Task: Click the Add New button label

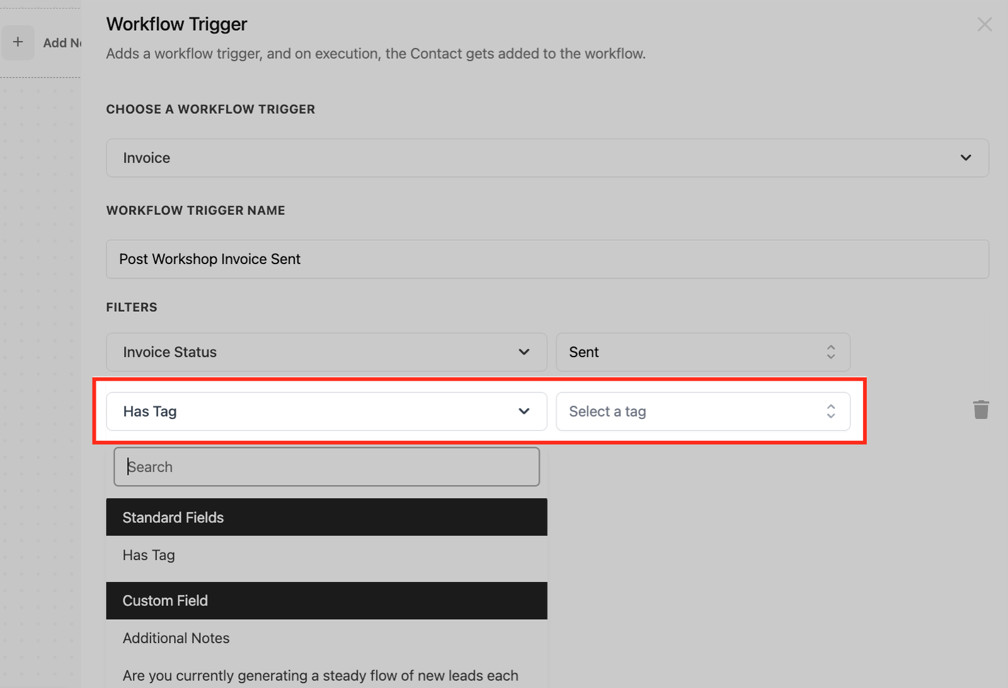Action: [62, 43]
